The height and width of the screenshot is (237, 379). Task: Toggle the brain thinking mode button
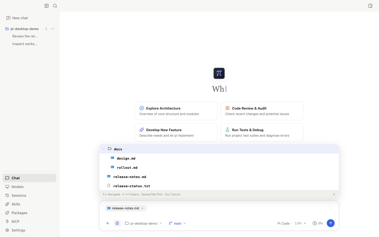pyautogui.click(x=117, y=223)
